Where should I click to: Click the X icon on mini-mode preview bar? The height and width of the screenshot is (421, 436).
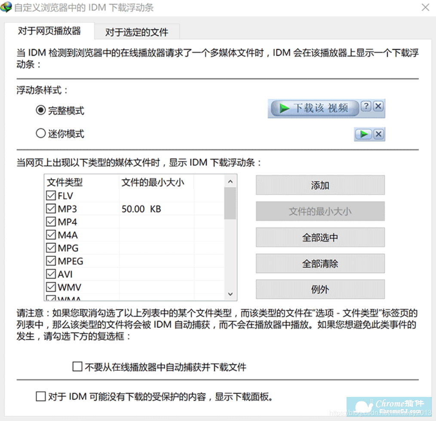[x=378, y=134]
